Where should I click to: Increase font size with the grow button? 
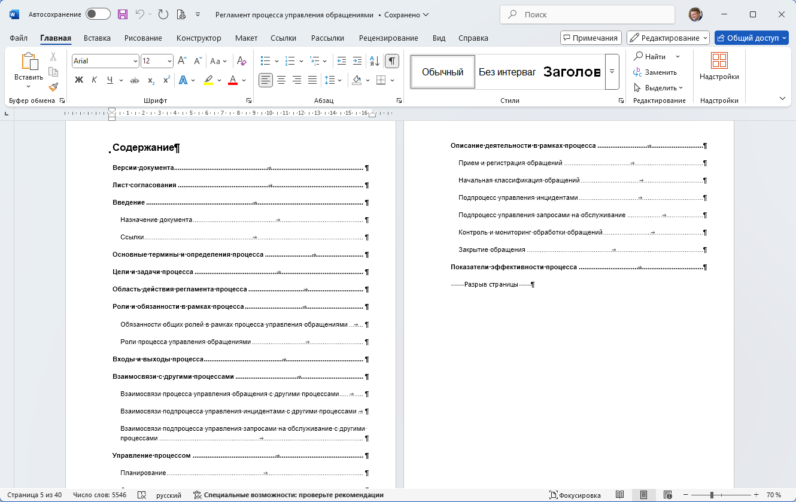pos(183,61)
